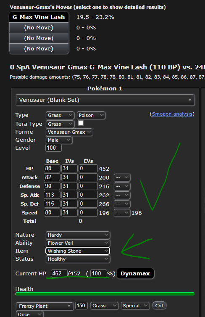Open the Frenzy Plant move selector

point(44,306)
